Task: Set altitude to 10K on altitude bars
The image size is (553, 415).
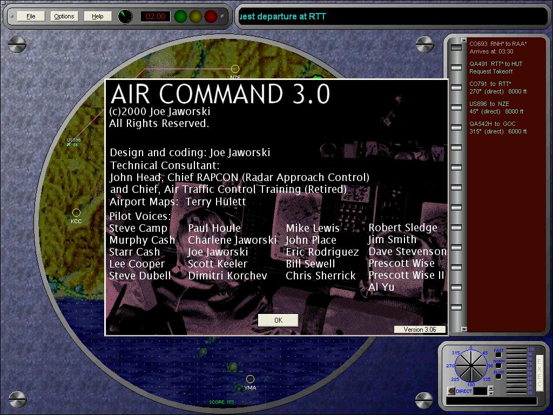Action: pyautogui.click(x=517, y=349)
